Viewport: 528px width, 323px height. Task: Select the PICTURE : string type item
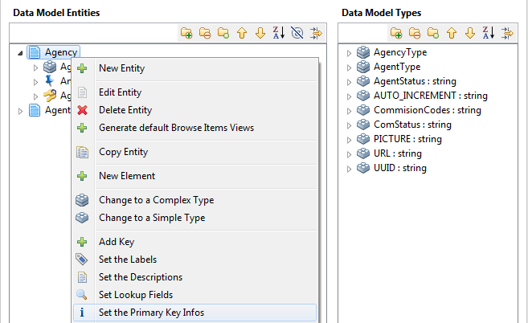click(x=407, y=139)
